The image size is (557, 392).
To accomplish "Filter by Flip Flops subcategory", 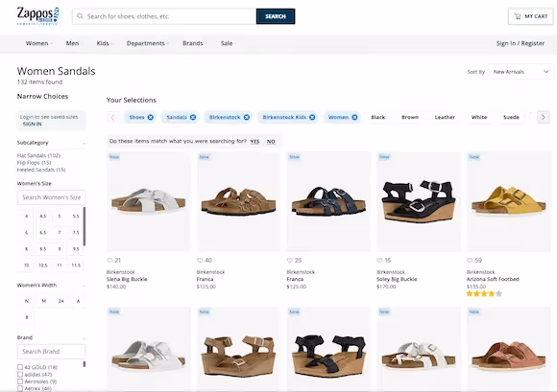I will [x=35, y=163].
